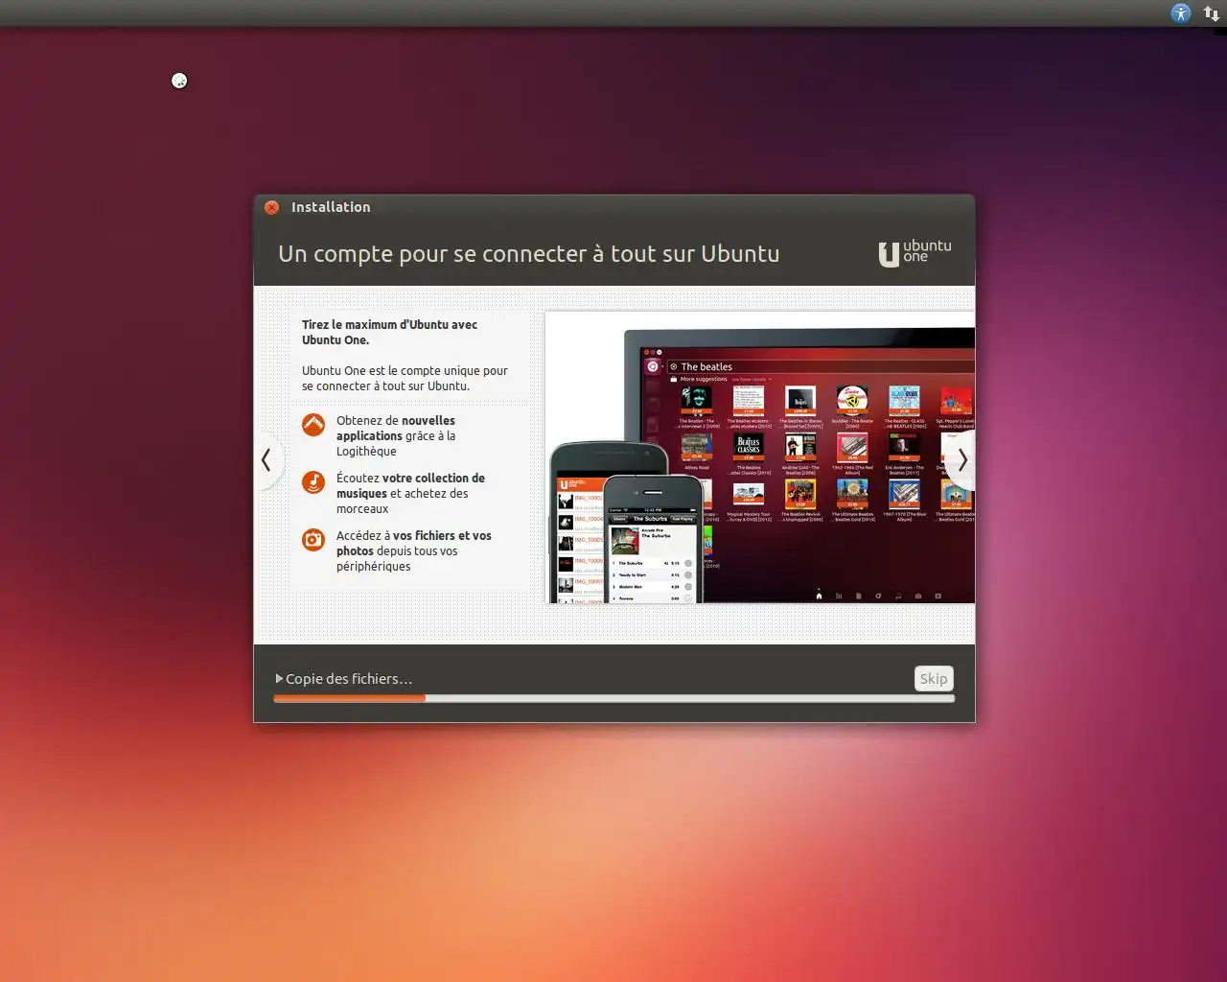Click the Skip button
1227x982 pixels.
click(x=934, y=679)
